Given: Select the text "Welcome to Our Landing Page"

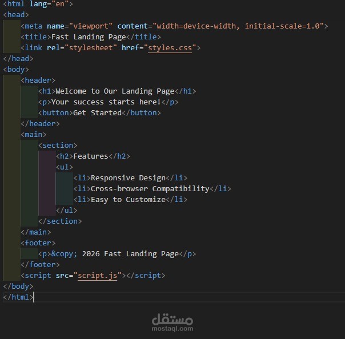Looking at the screenshot, I should 115,91.
